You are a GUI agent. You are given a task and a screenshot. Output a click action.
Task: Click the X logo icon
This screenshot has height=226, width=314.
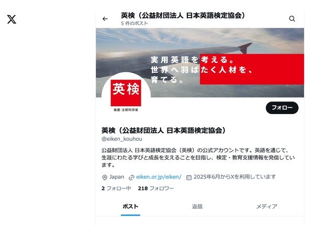[x=12, y=19]
